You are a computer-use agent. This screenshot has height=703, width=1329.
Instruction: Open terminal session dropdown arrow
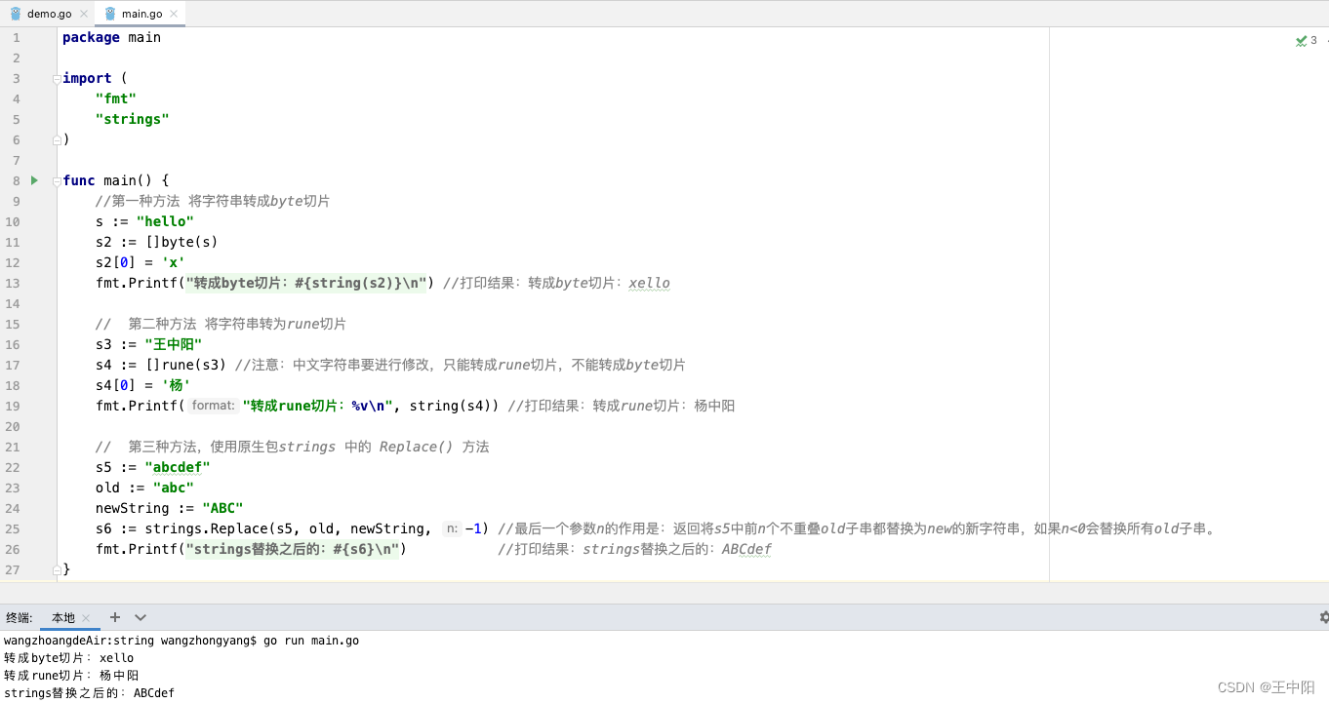coord(141,617)
